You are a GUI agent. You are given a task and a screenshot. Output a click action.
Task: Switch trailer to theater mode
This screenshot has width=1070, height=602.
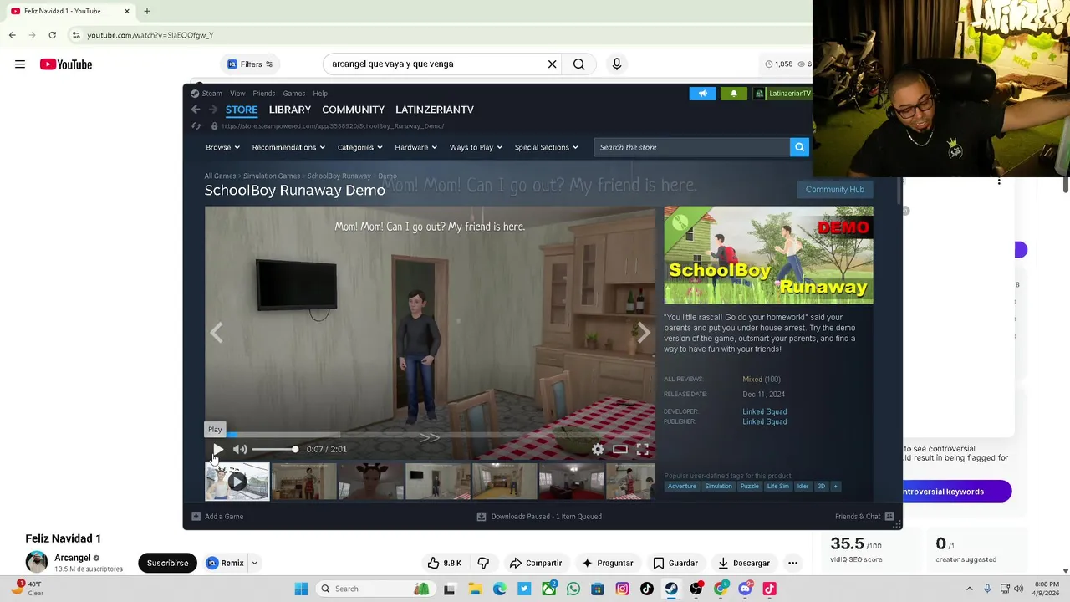click(619, 449)
